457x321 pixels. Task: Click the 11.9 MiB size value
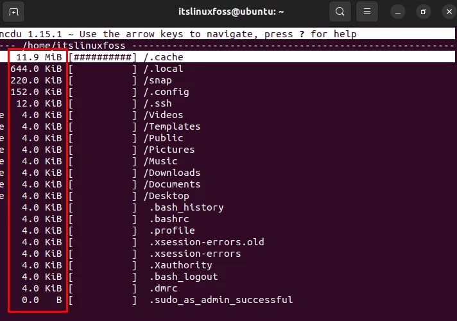click(x=39, y=57)
